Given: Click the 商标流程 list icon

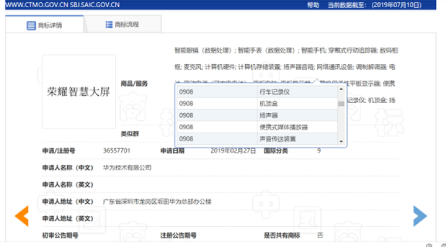Looking at the screenshot, I should 109,24.
